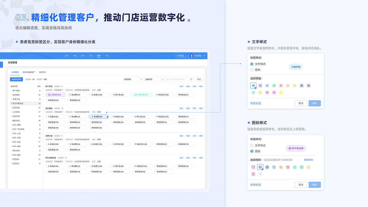Click the search magnifier icon in the tag search box
The width and height of the screenshot is (368, 207).
[191, 79]
